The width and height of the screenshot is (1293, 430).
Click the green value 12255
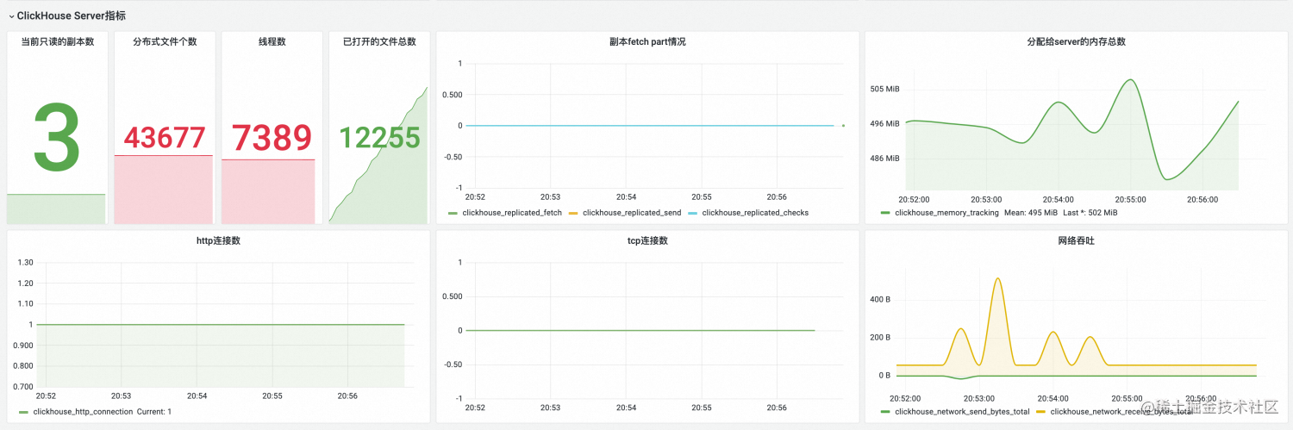(379, 138)
